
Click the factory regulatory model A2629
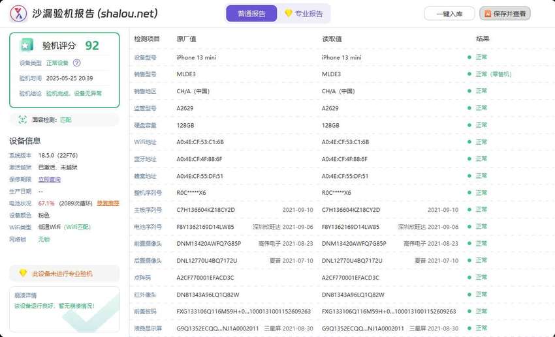tap(185, 108)
